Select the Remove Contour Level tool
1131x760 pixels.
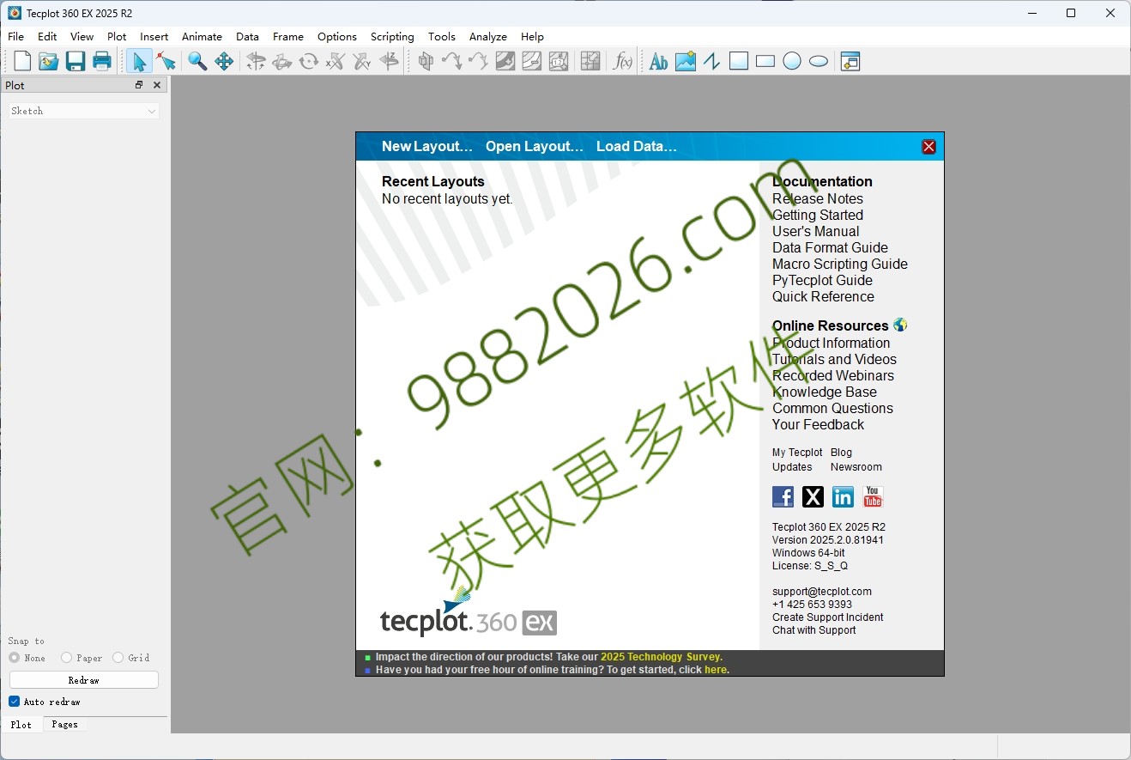532,61
